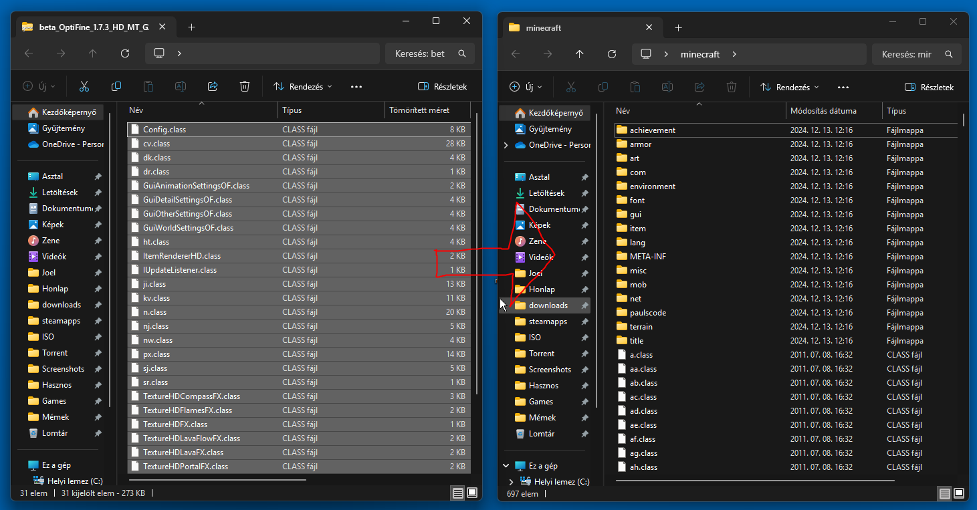
Task: Expand the address chevron in the OptiFine window
Action: (179, 53)
